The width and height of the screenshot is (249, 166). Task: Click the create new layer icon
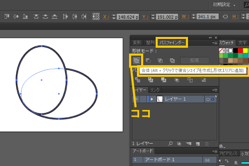click(x=198, y=143)
